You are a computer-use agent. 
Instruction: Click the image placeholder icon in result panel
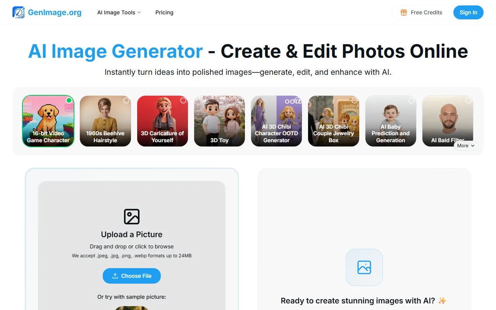[364, 267]
